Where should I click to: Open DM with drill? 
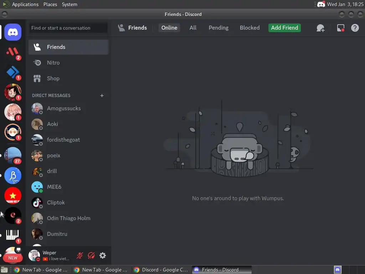68,171
